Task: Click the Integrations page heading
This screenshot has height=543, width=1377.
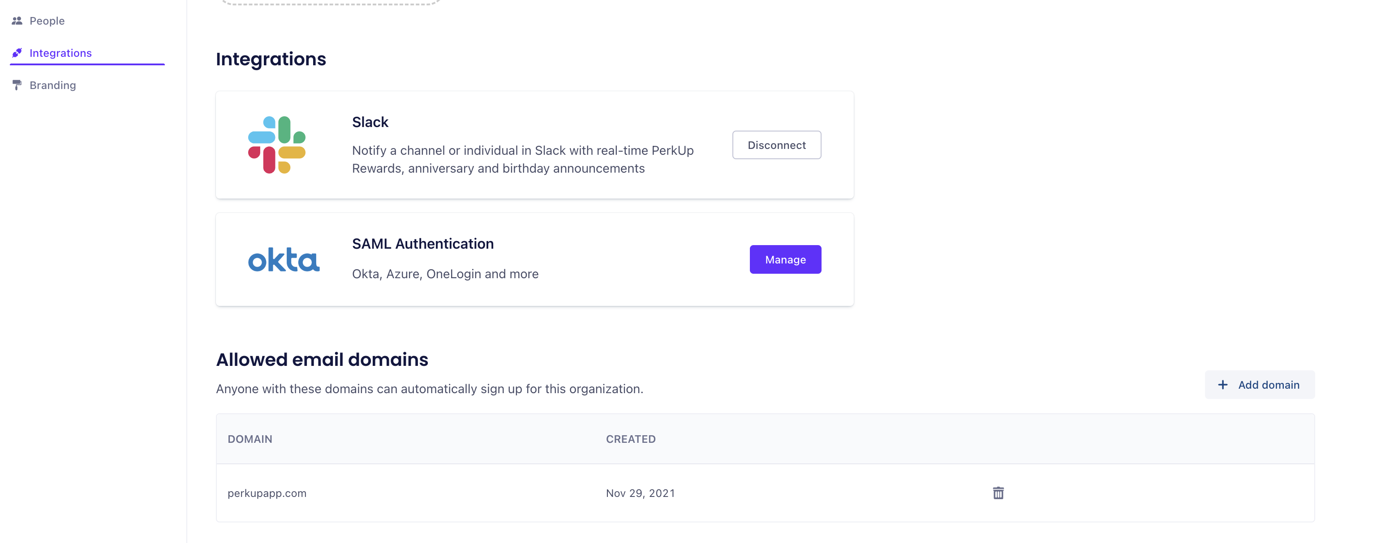Action: click(x=271, y=59)
